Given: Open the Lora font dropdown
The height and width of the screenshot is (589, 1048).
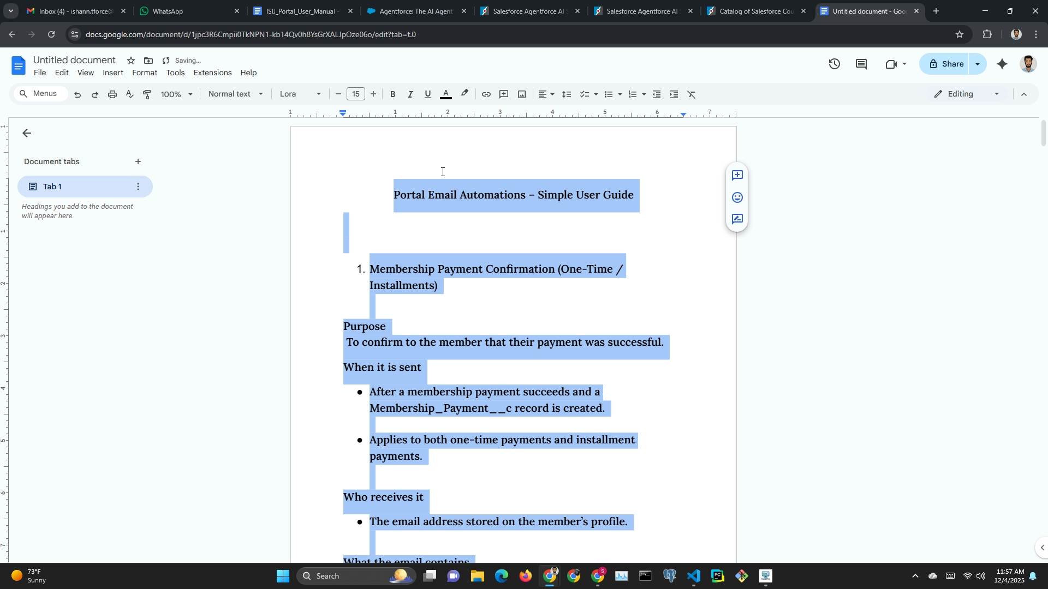Looking at the screenshot, I should click(300, 94).
